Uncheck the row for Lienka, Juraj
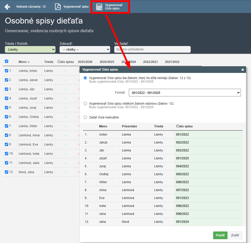Screen dimensions: 251x243 (7, 108)
